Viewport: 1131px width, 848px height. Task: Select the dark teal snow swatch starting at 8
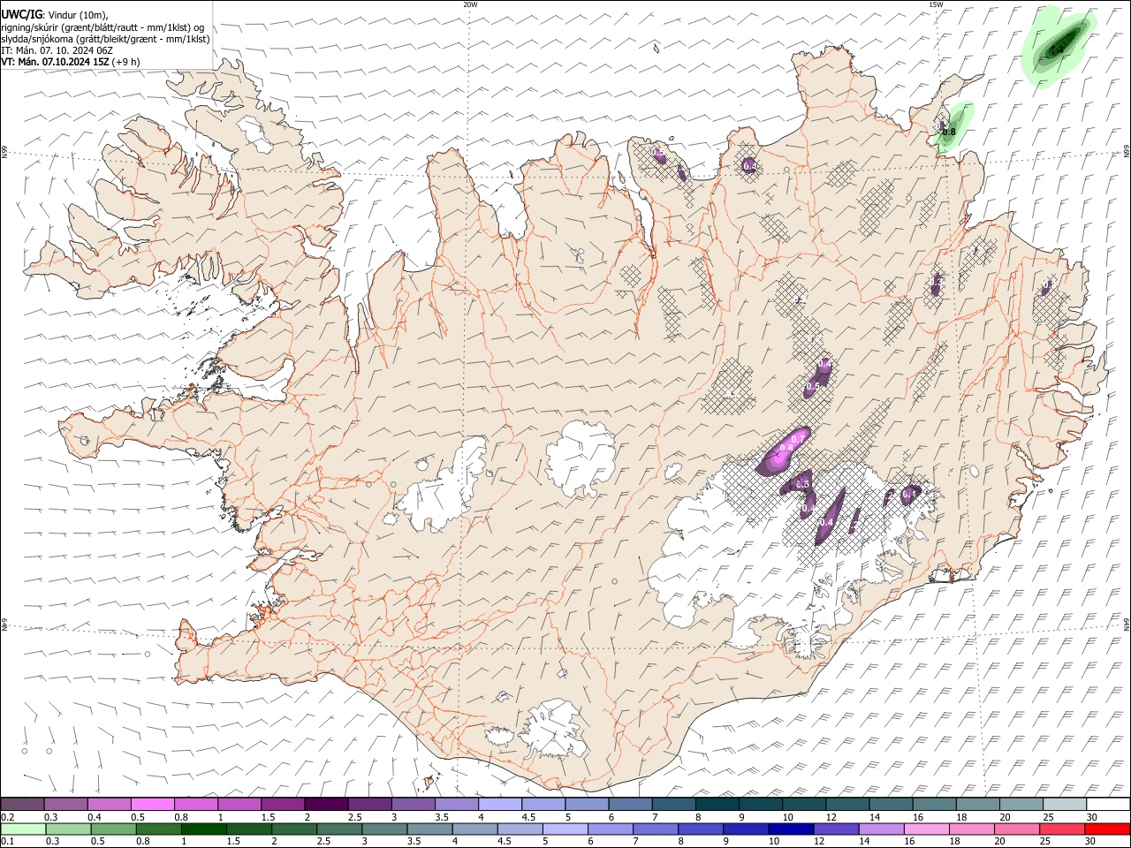click(717, 804)
